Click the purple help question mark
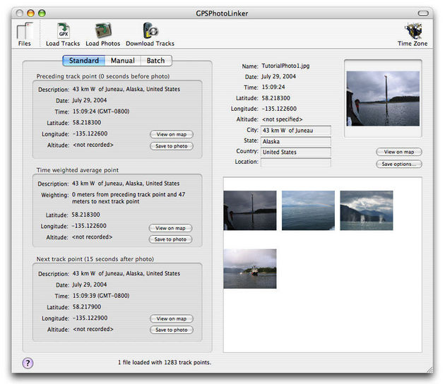Viewport: 445px width, 384px height. [x=28, y=363]
